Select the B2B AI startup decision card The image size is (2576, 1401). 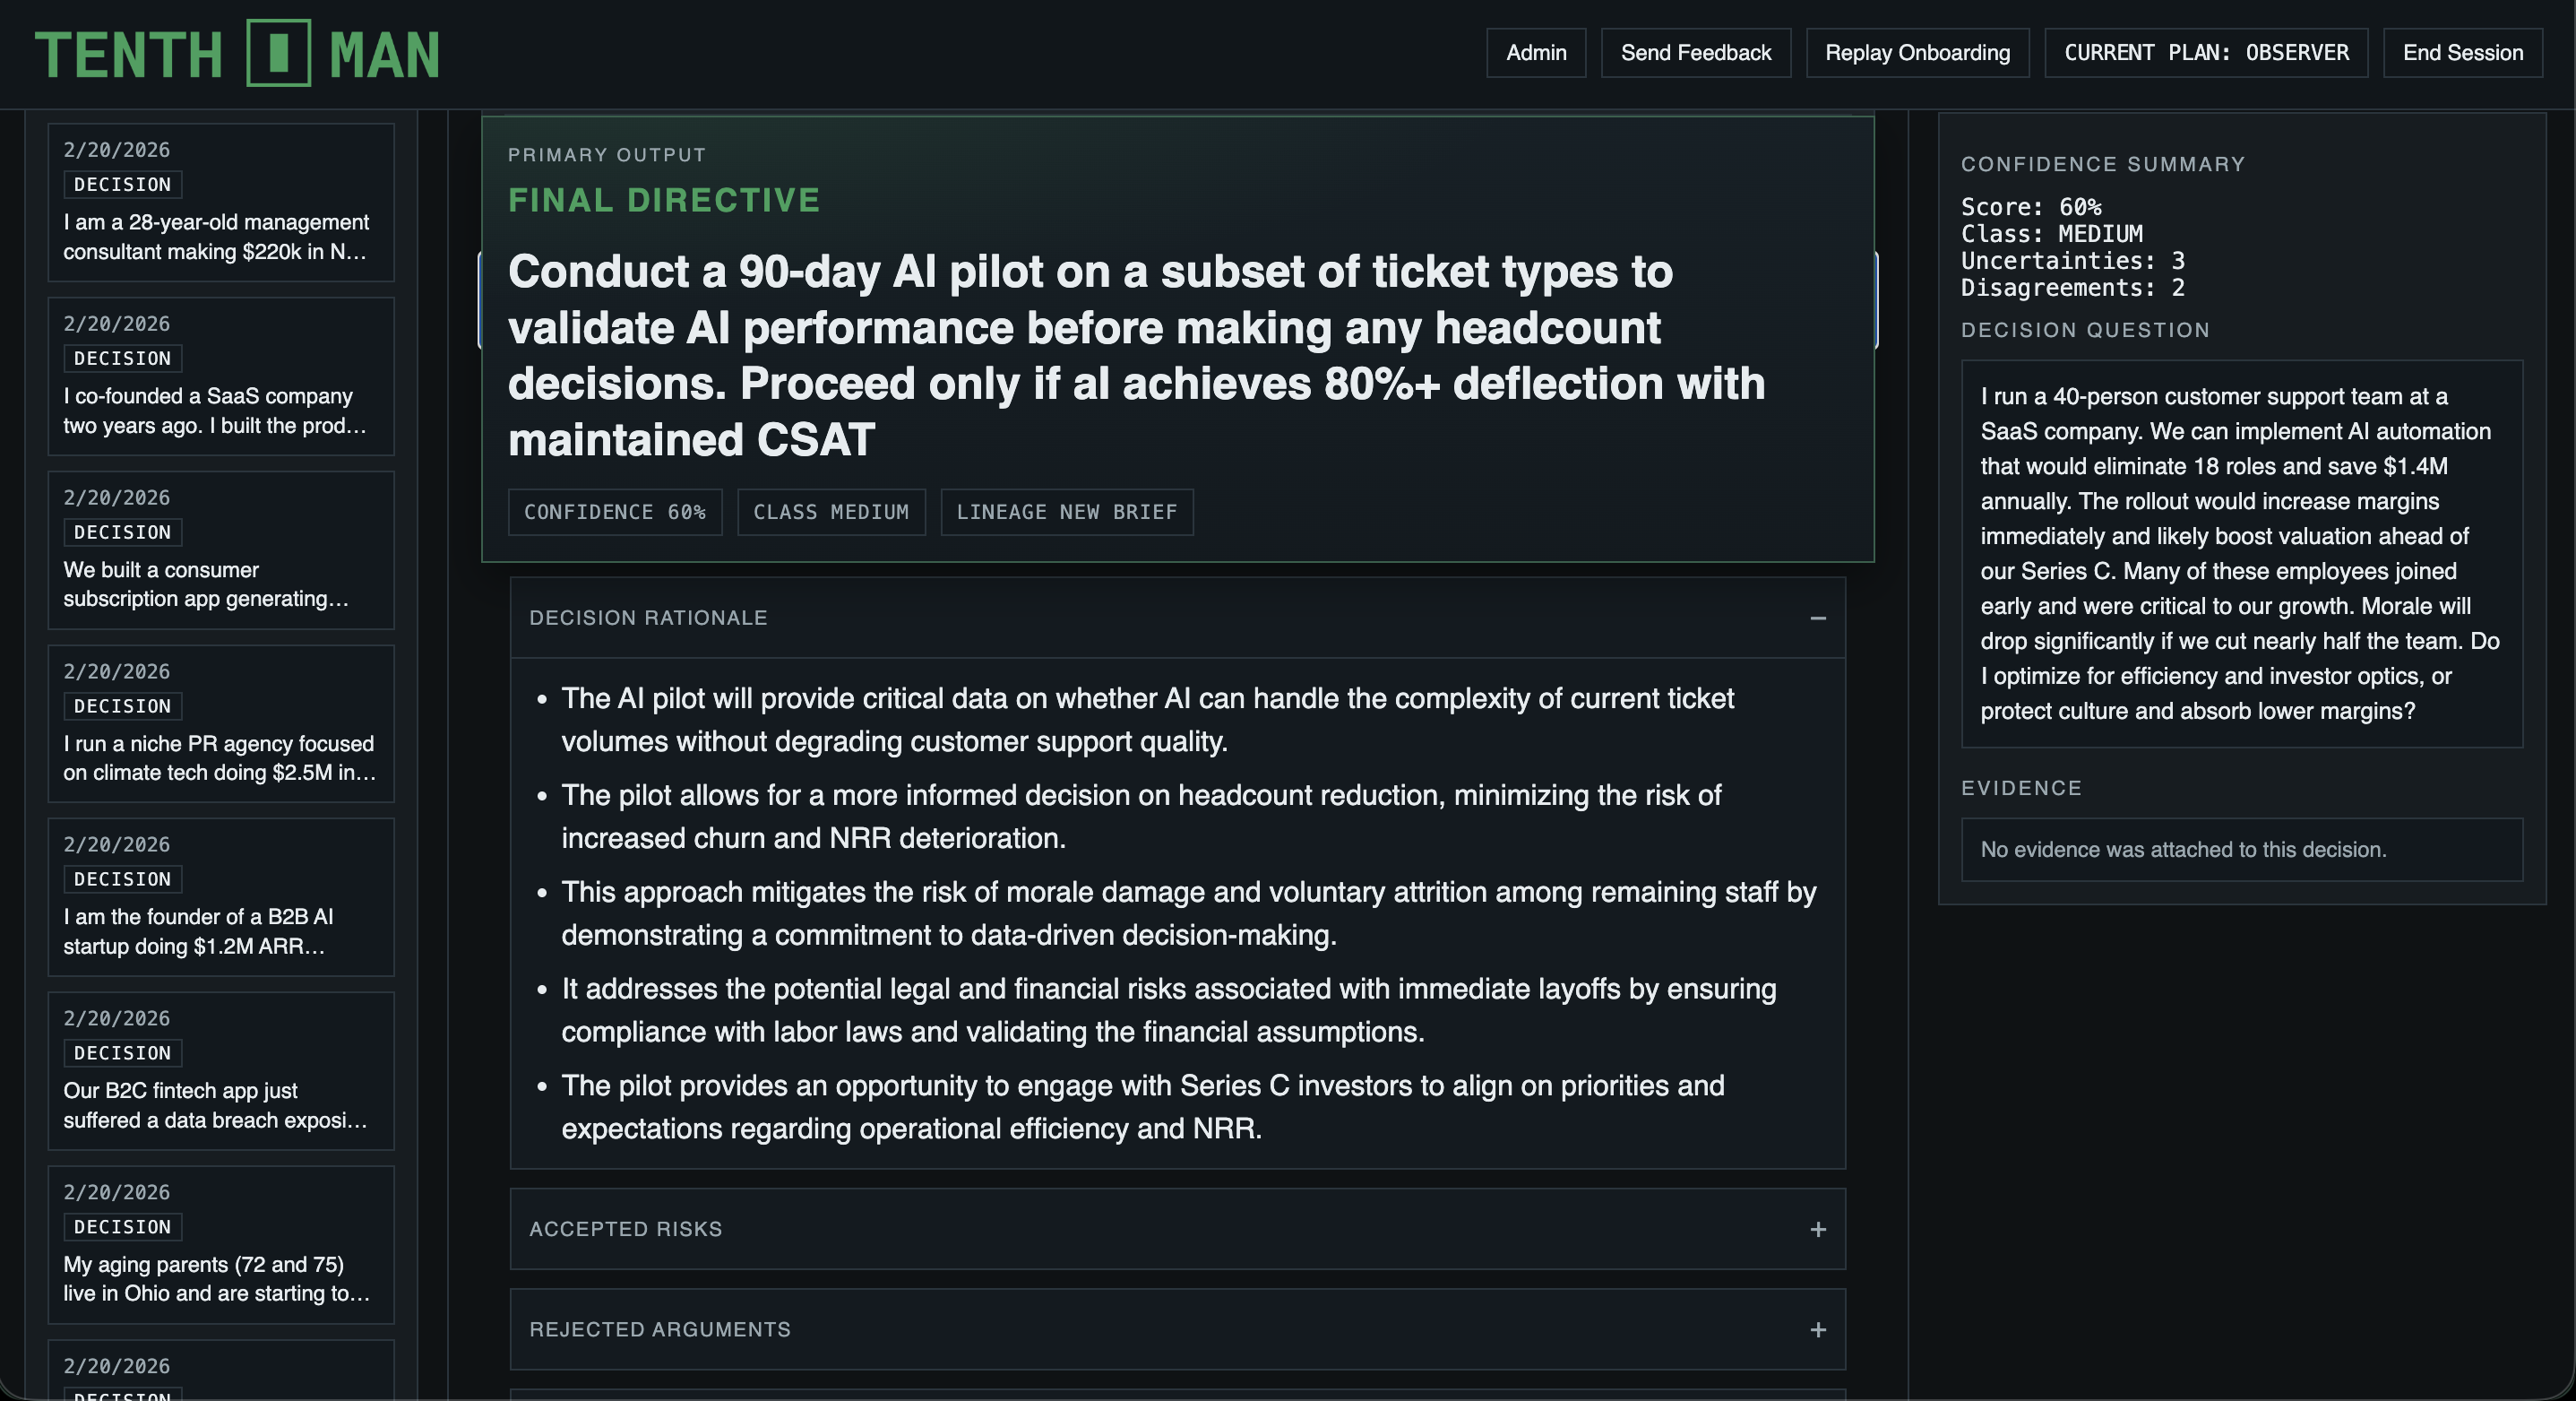(220, 896)
